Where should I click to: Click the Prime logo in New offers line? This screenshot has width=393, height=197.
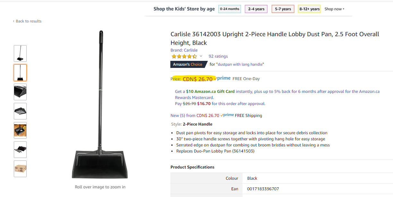227,115
